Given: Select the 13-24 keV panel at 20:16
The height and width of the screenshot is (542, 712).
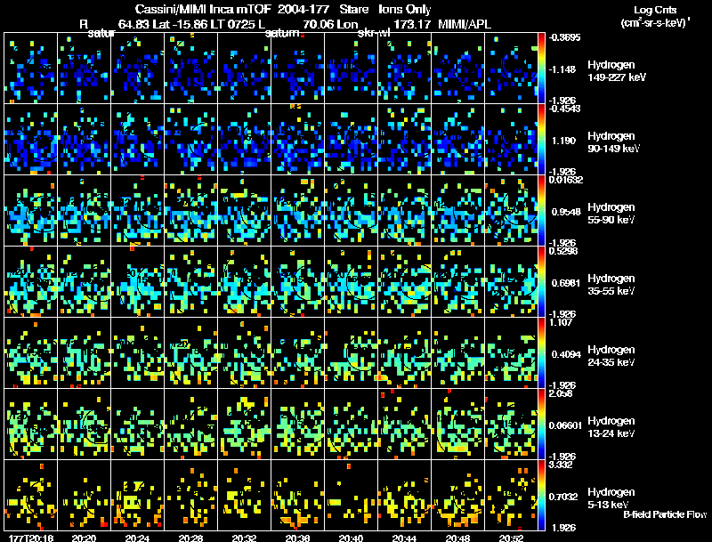Looking at the screenshot, I should pos(31,425).
